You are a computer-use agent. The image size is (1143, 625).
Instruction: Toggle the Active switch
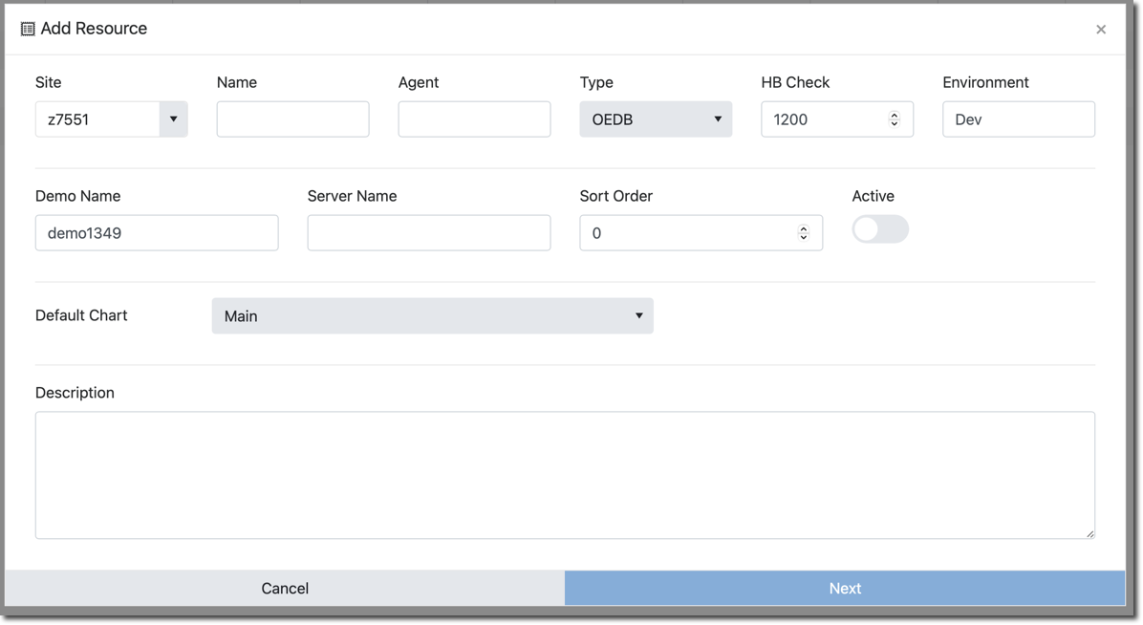click(x=880, y=229)
